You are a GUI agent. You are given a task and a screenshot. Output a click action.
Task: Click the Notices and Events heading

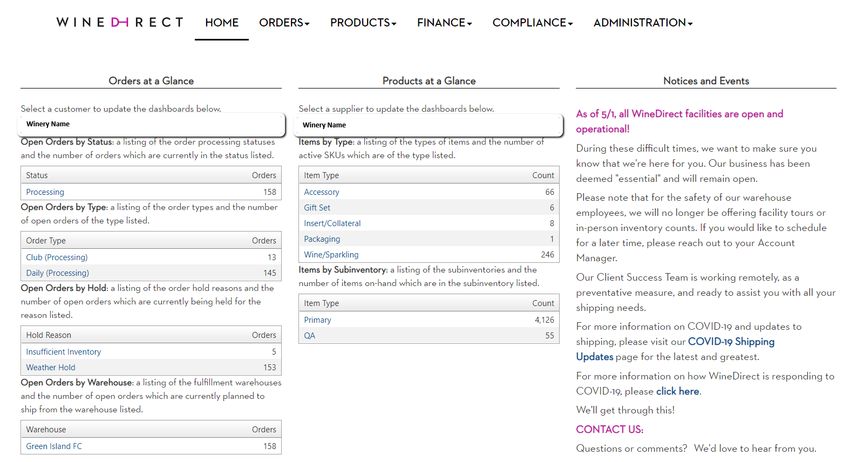(706, 81)
